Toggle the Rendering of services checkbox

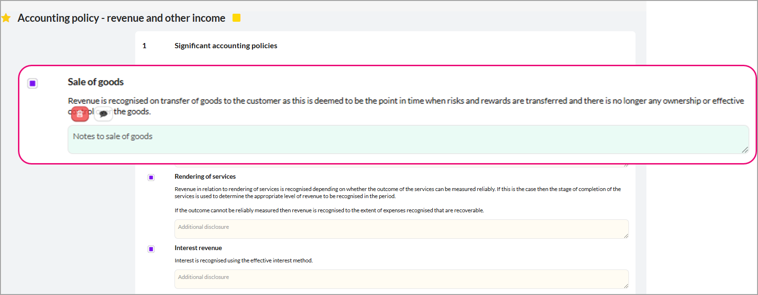[x=151, y=177]
